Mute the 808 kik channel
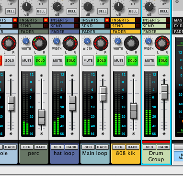183x177 pixels. 119,61
